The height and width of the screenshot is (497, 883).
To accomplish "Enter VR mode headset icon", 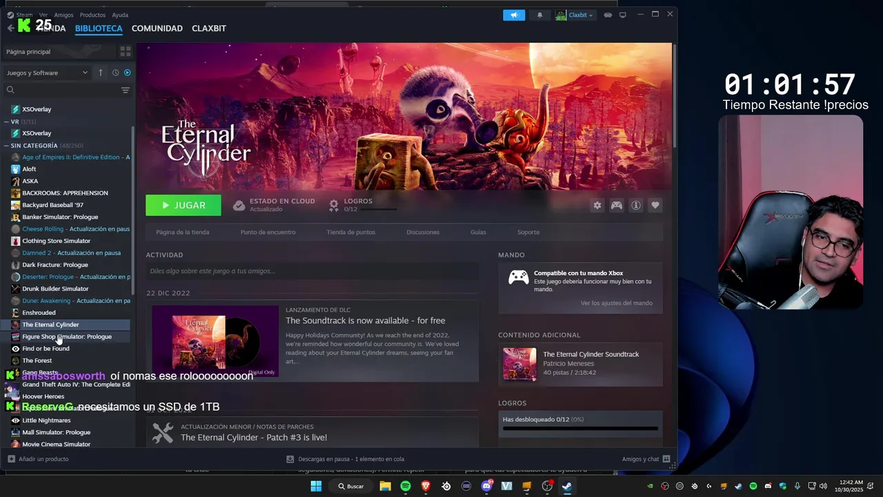I will pos(608,15).
